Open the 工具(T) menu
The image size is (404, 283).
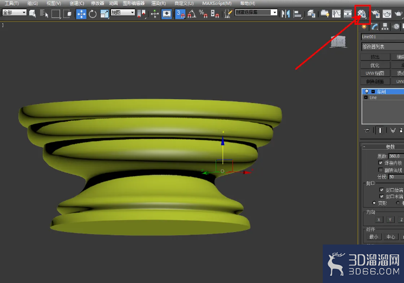point(11,3)
